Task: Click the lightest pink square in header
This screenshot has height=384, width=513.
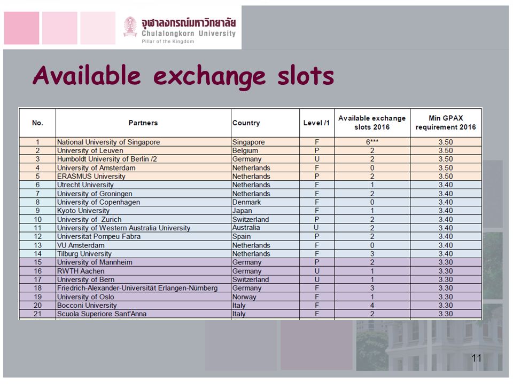Action: tap(98, 28)
